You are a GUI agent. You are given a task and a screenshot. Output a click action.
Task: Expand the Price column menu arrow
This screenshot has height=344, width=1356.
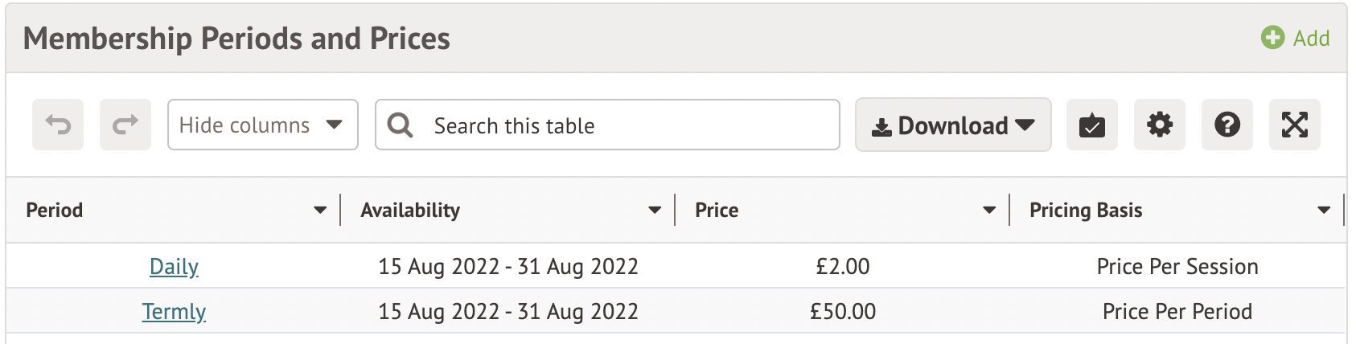pyautogui.click(x=989, y=211)
